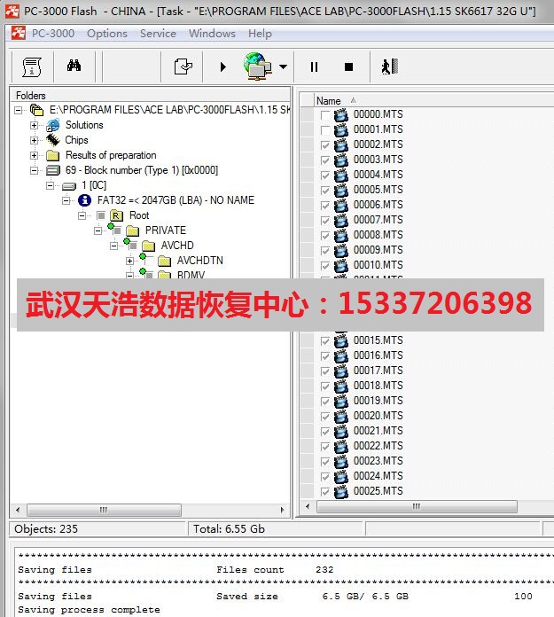Expand the Results of preparation node

(x=35, y=155)
